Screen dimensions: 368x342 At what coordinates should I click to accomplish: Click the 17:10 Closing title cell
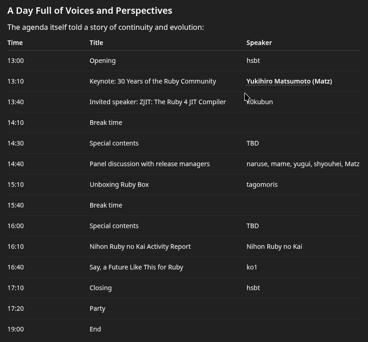pyautogui.click(x=101, y=288)
